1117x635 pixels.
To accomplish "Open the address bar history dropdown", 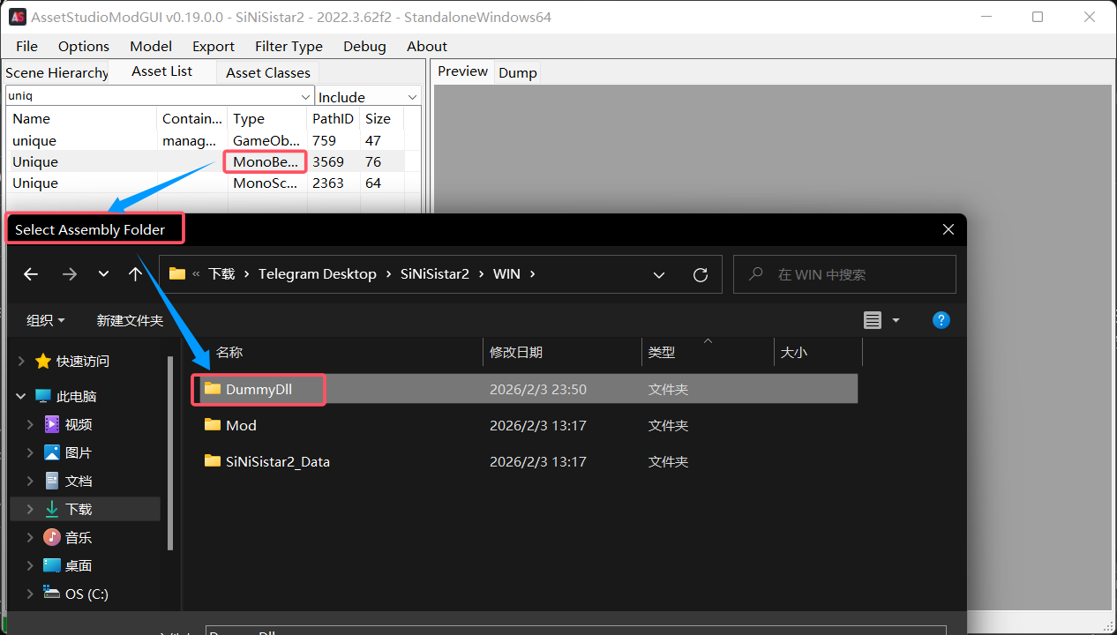I will pyautogui.click(x=659, y=275).
